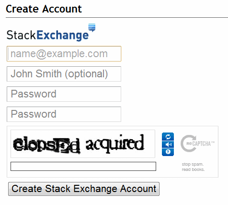Screen dimensions: 228x205
Task: Refresh the CAPTCHA challenge
Action: coord(168,137)
